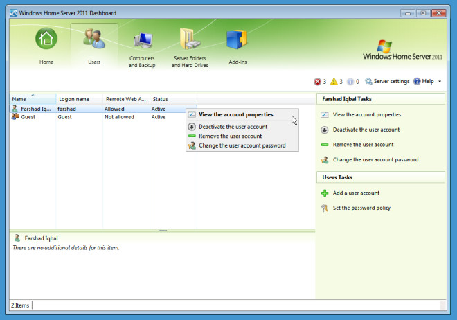Open Server settings link

pyautogui.click(x=391, y=81)
